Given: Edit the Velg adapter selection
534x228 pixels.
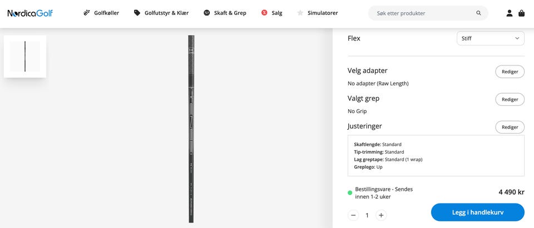Looking at the screenshot, I should coord(510,72).
